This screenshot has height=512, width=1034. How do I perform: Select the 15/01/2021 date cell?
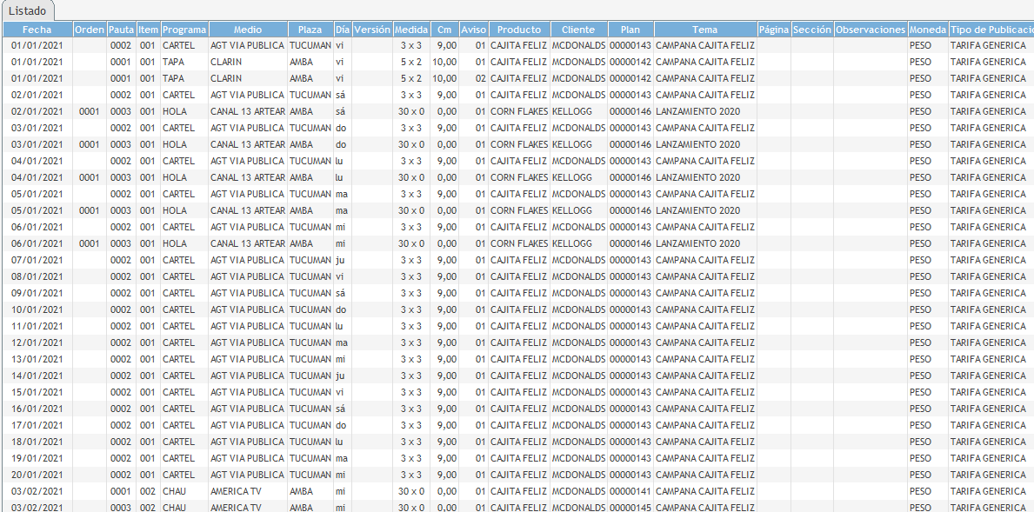[x=37, y=392]
